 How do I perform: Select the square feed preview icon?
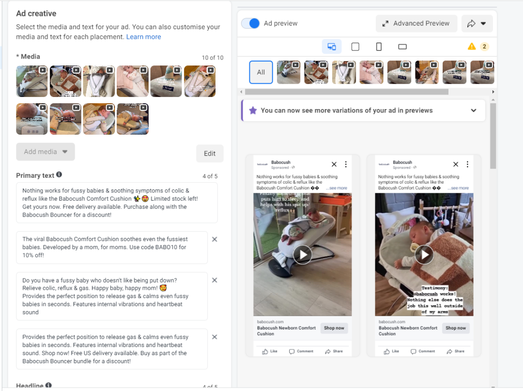coord(355,47)
